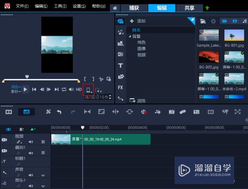Viewport: 248px width, 189px height.
Task: Click the green upload arrow icon
Action: tap(207, 8)
